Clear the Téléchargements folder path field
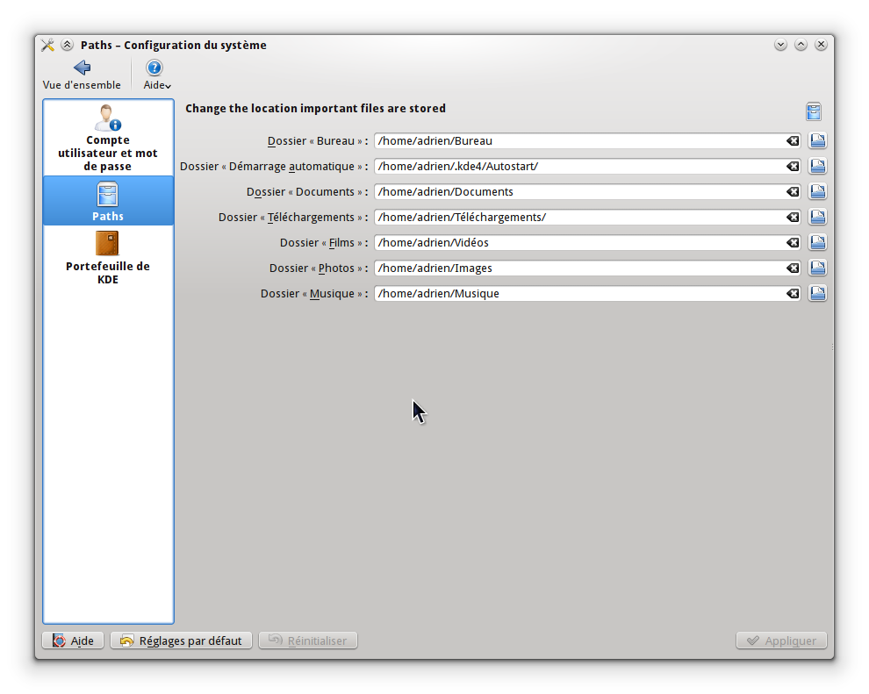Screen dimensions: 869x694 point(793,217)
